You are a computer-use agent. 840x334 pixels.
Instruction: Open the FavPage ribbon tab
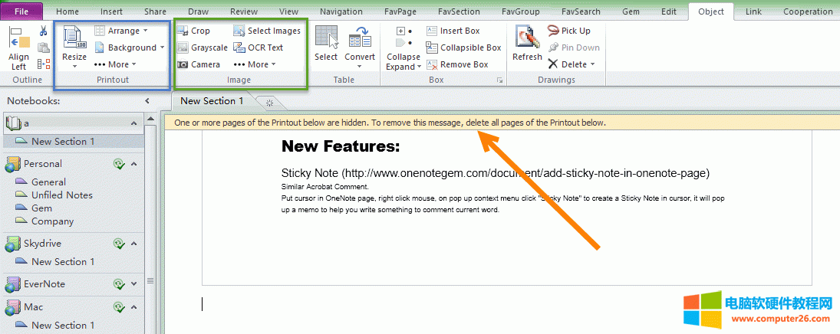coord(400,11)
